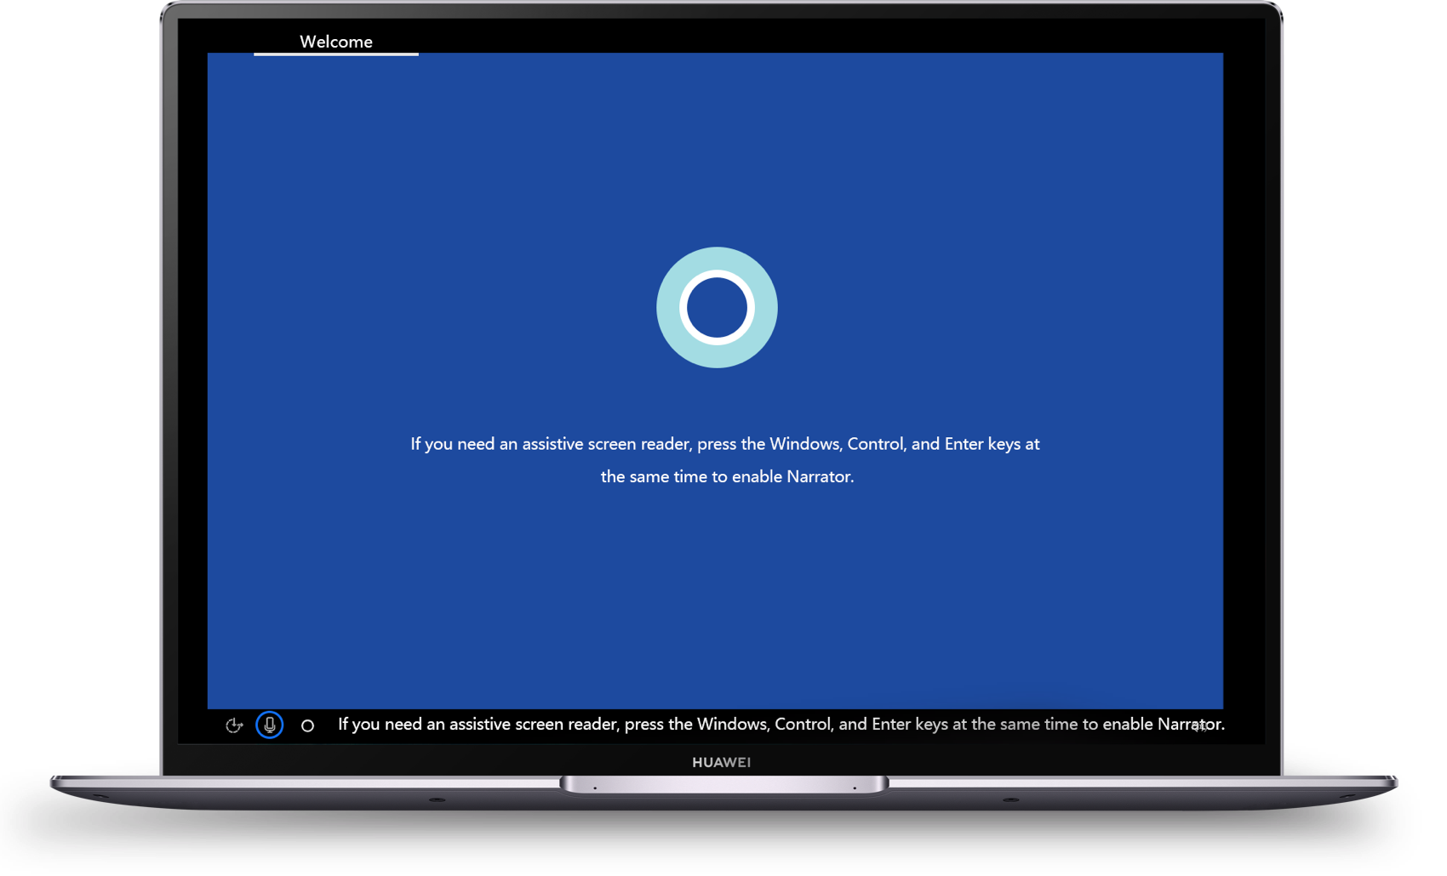Adjust volume using the bottom-right speaker icon
1447x876 pixels.
[1199, 726]
